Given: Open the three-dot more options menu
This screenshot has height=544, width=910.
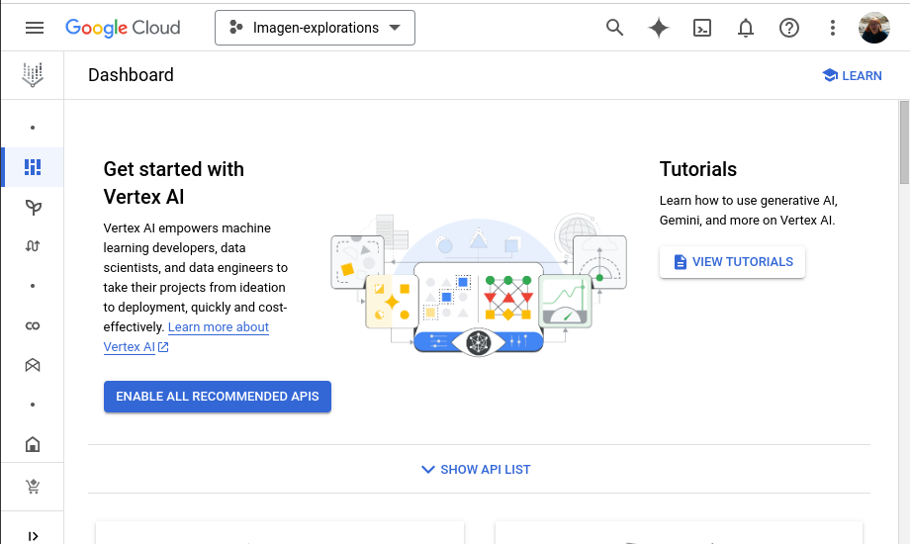Looking at the screenshot, I should click(x=833, y=28).
